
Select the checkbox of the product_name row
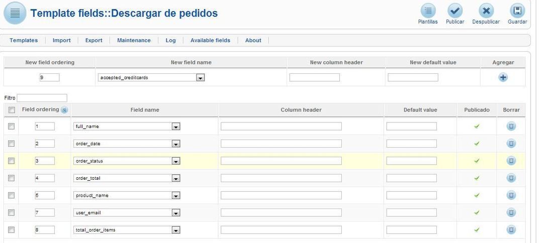[11, 195]
